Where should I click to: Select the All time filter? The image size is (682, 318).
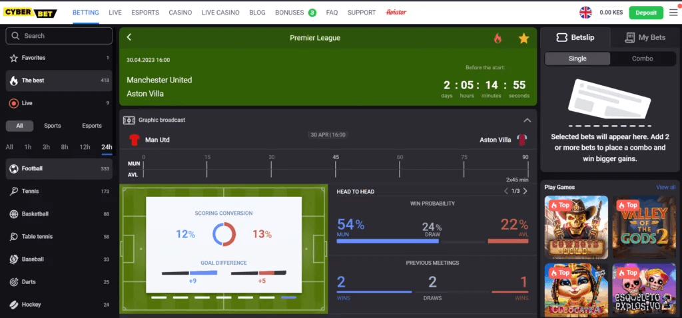[9, 147]
